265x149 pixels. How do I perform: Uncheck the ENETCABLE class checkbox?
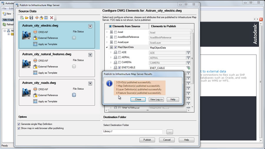(x=120, y=68)
